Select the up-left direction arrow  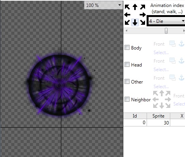pos(127,7)
